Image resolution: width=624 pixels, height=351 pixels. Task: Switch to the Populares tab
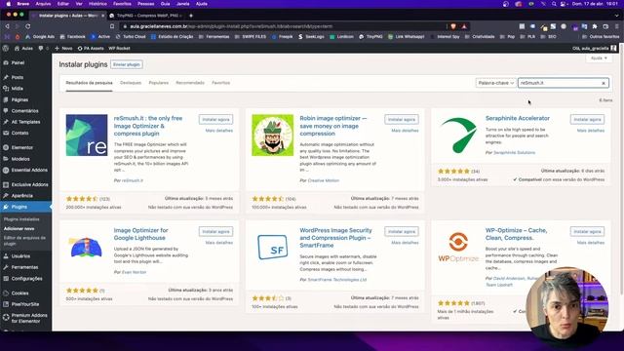coord(158,83)
